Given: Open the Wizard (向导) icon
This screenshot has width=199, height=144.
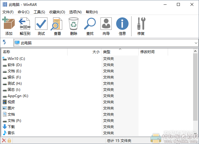Looking at the screenshot, I should coord(106,24).
